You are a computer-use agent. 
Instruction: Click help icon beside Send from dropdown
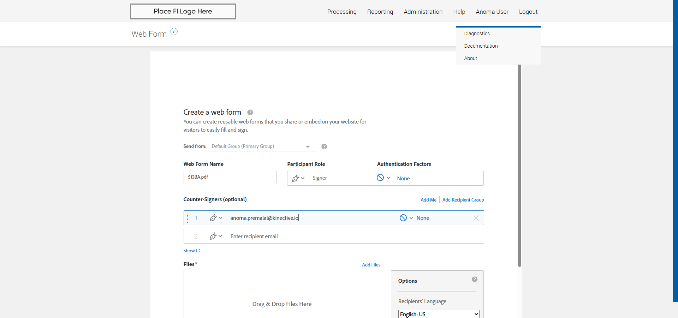(x=324, y=147)
